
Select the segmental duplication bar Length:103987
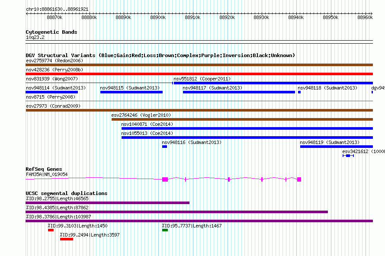(x=199, y=221)
